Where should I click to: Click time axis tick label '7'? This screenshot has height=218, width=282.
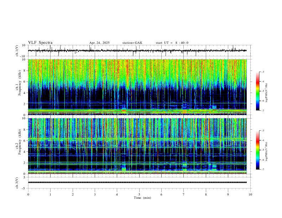[x=184, y=194]
